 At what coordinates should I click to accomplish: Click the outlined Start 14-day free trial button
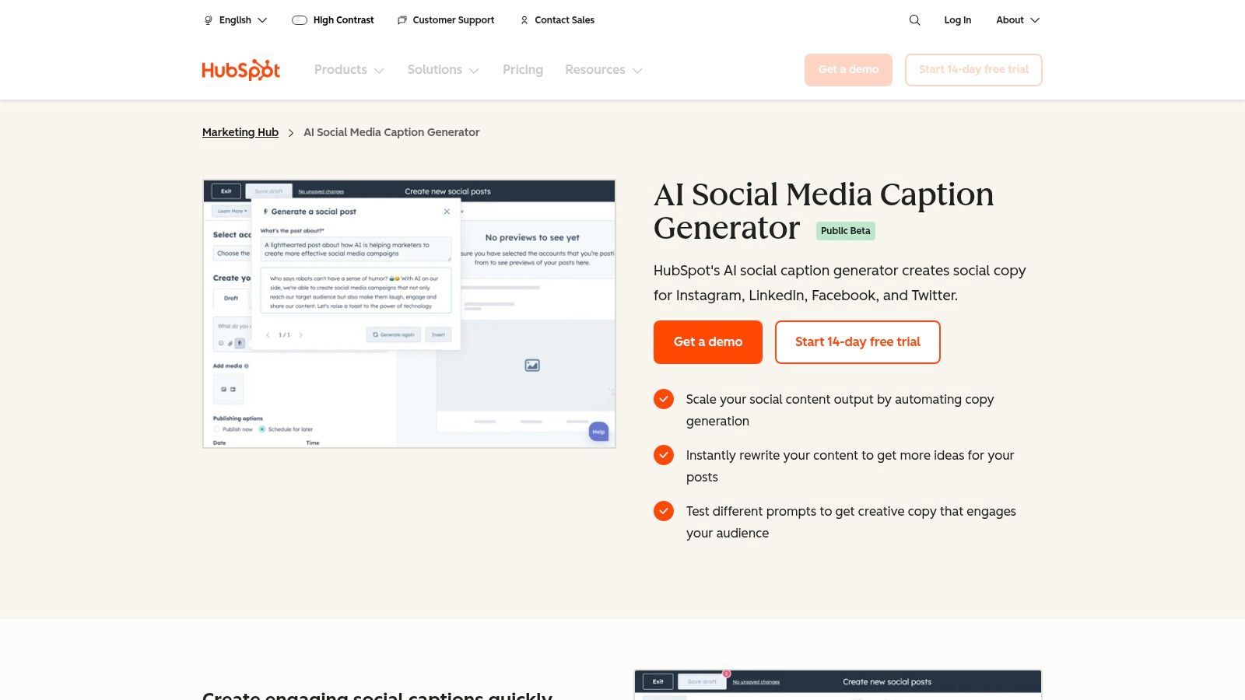pos(857,342)
